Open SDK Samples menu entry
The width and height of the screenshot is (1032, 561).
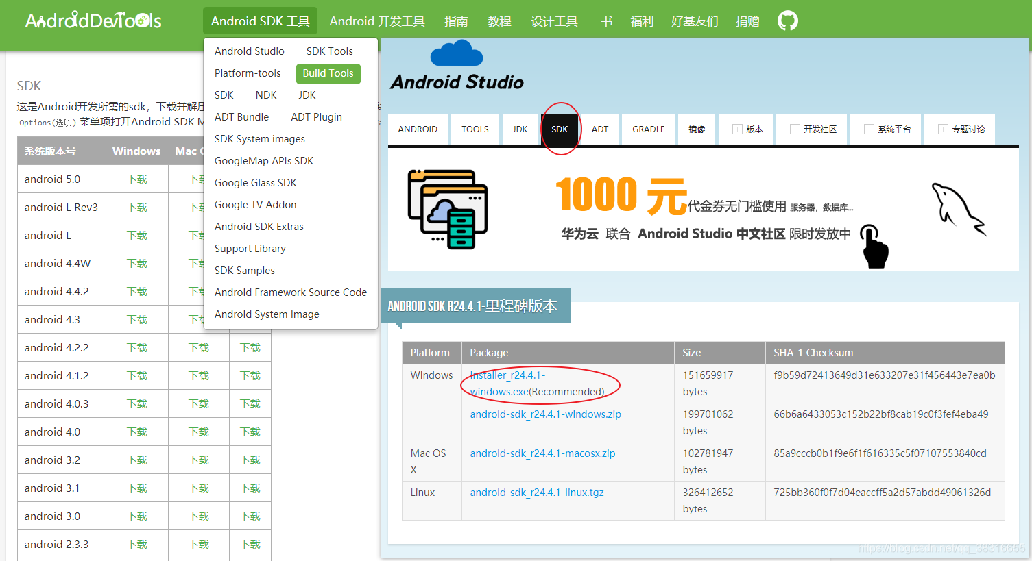(x=245, y=271)
